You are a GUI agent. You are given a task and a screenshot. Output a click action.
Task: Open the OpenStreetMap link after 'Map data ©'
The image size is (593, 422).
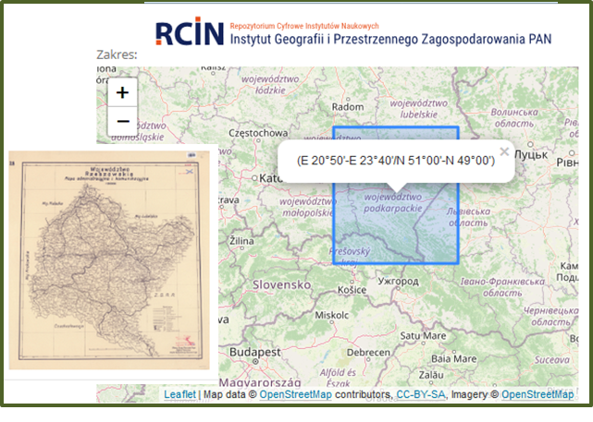coord(297,394)
